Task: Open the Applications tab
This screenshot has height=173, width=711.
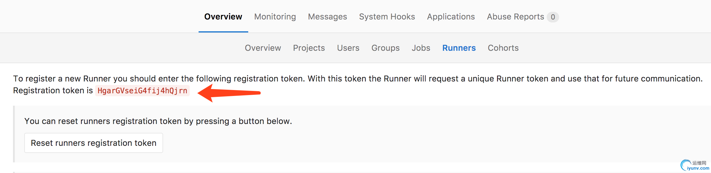Action: coord(451,17)
